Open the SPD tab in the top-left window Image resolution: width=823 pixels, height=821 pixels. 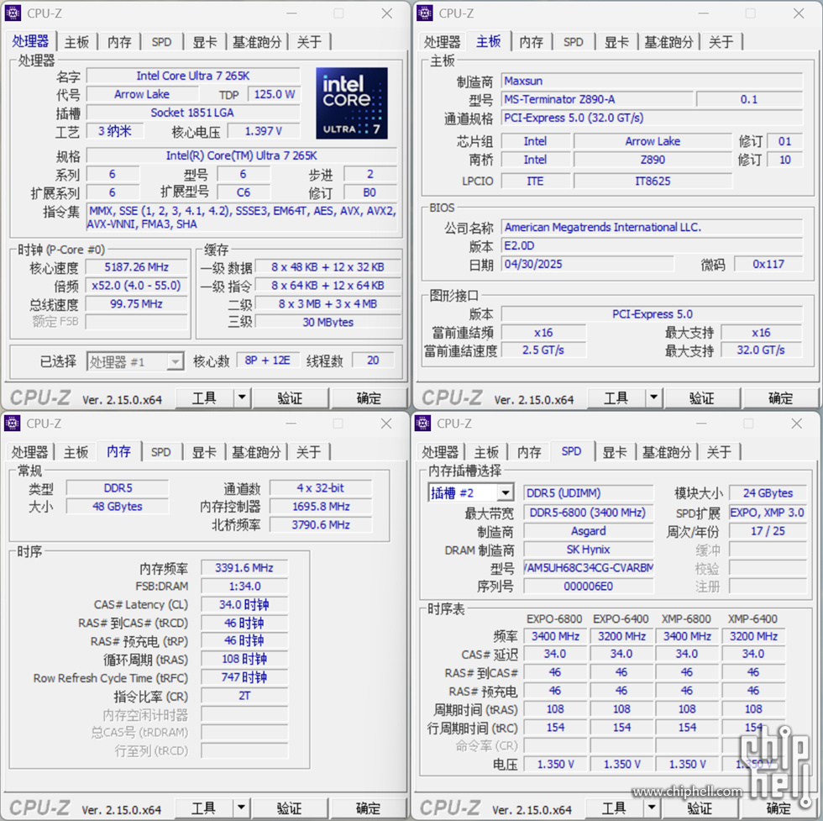tap(161, 42)
